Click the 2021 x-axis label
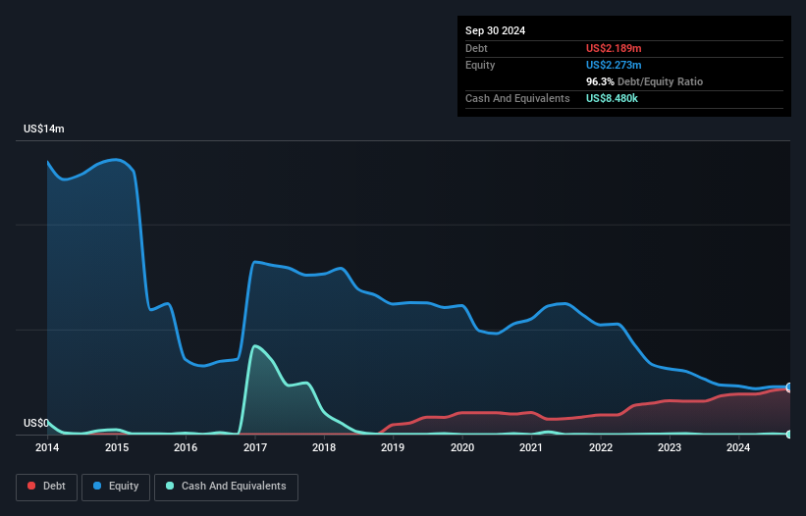 pyautogui.click(x=531, y=447)
